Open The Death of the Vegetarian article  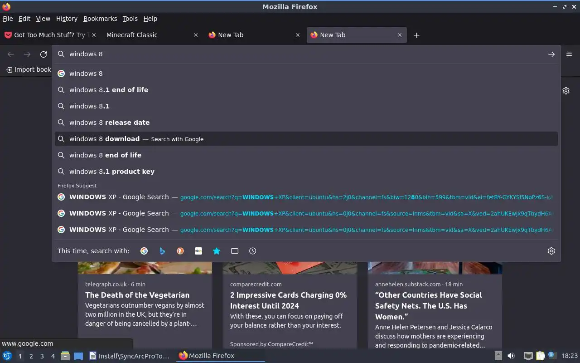pyautogui.click(x=137, y=295)
